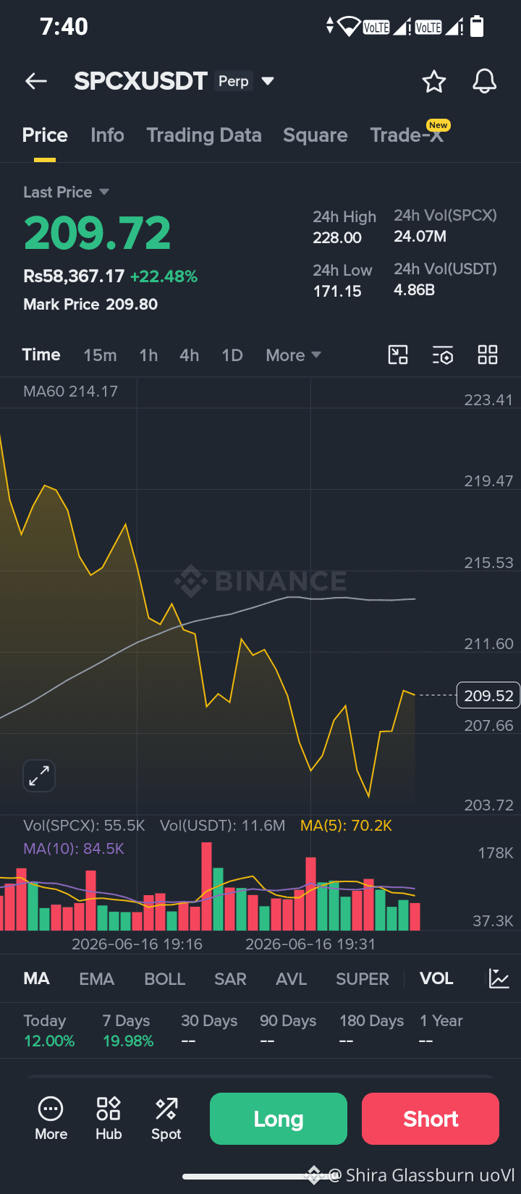The image size is (521, 1194).
Task: Tap the 209.52 current price label
Action: pos(488,695)
